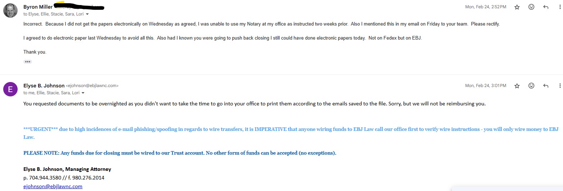Open more options for Elyse Johnson's email
This screenshot has height=191, width=563.
[x=560, y=86]
